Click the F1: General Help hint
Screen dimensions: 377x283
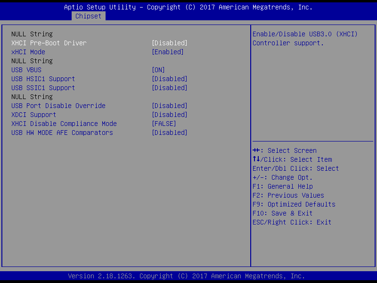pyautogui.click(x=283, y=186)
